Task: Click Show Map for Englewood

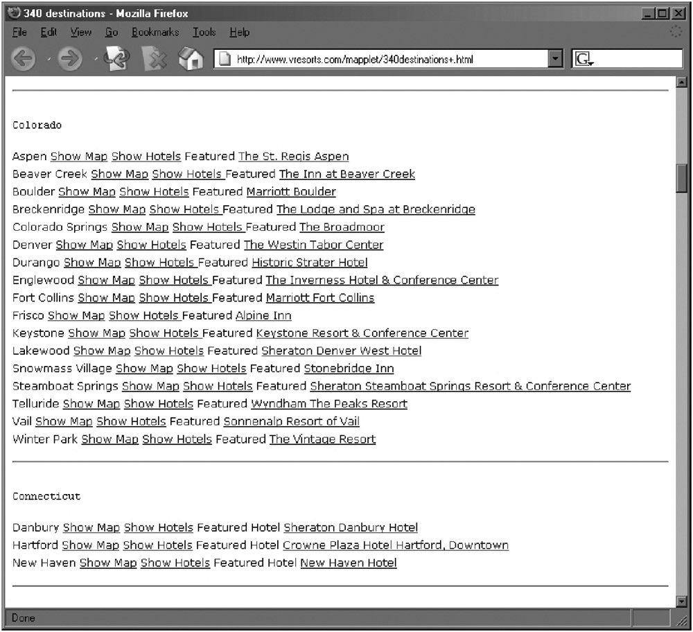Action: (x=107, y=280)
